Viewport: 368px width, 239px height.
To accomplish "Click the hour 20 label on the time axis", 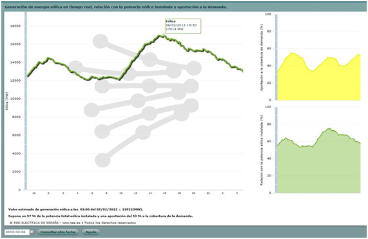I will click(193, 193).
